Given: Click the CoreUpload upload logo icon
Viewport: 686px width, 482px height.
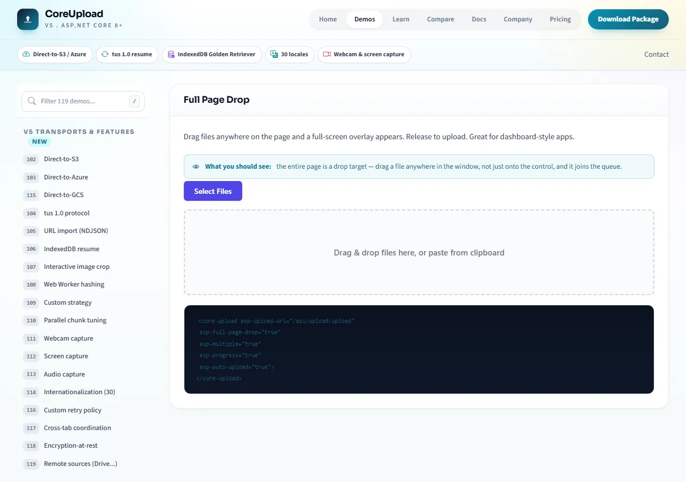Looking at the screenshot, I should point(28,19).
